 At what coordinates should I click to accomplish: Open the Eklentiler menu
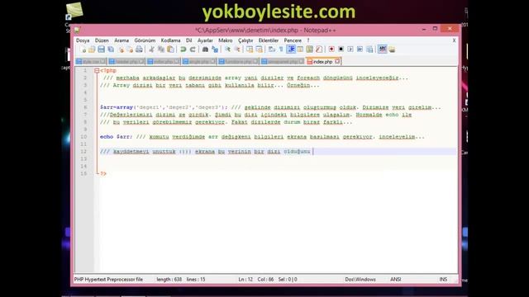(269, 40)
